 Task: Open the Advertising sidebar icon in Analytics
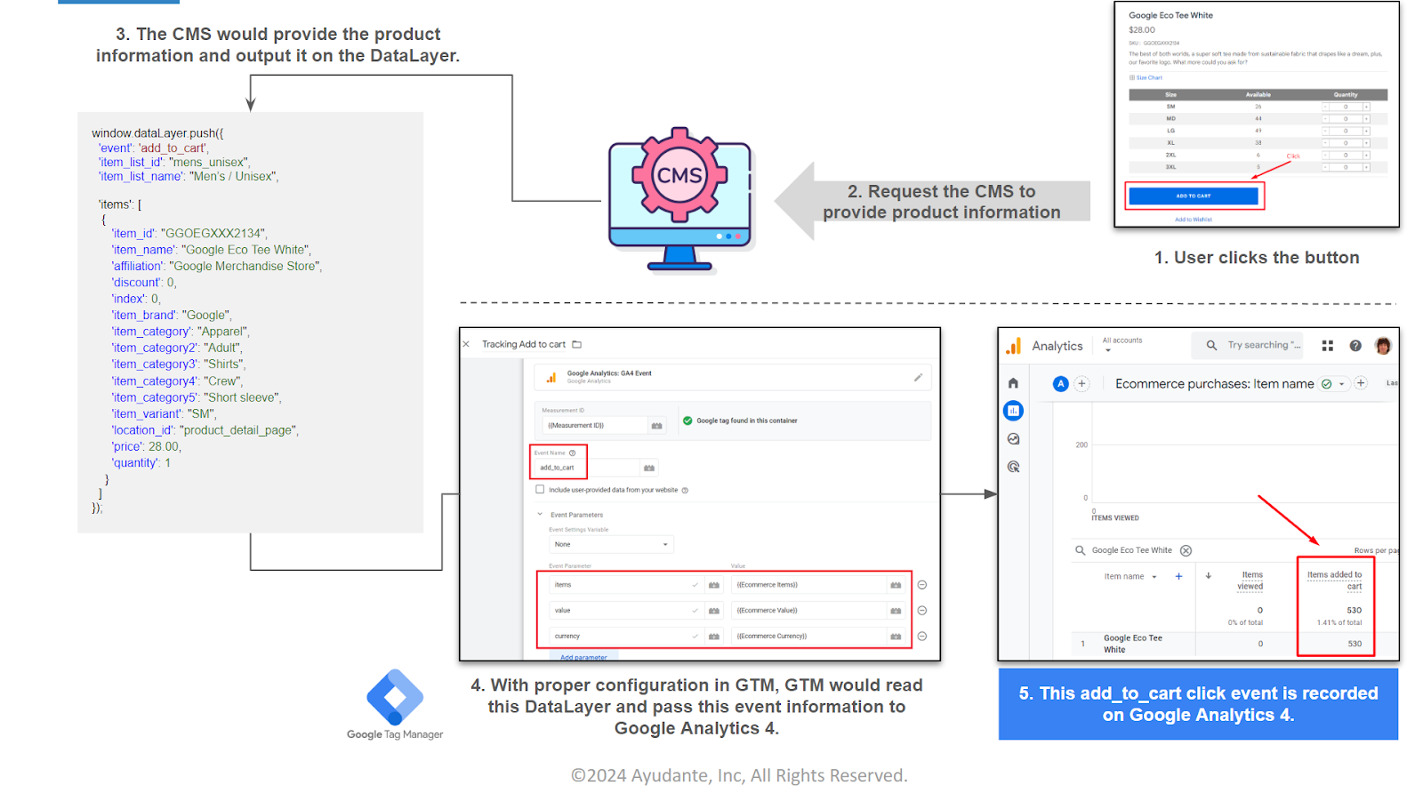coord(1013,467)
